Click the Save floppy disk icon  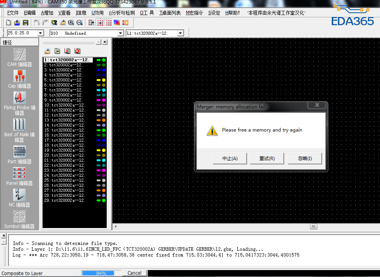click(26, 23)
